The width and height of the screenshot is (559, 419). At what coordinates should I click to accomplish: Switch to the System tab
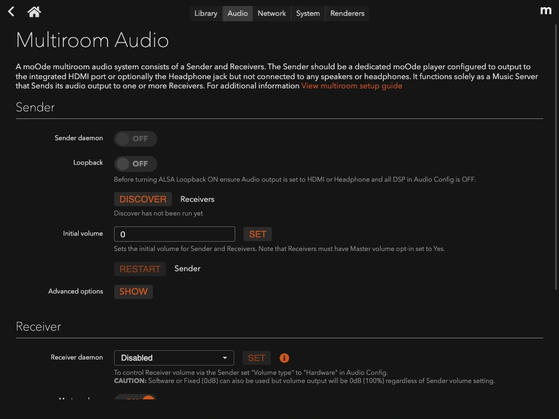[308, 14]
